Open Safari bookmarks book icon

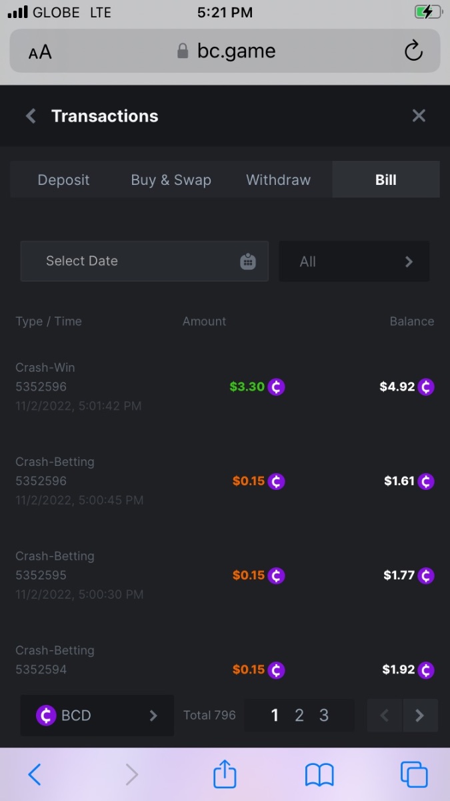pyautogui.click(x=319, y=774)
